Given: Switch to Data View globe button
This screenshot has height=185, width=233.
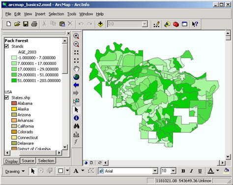Looking at the screenshot, I should 86,163.
